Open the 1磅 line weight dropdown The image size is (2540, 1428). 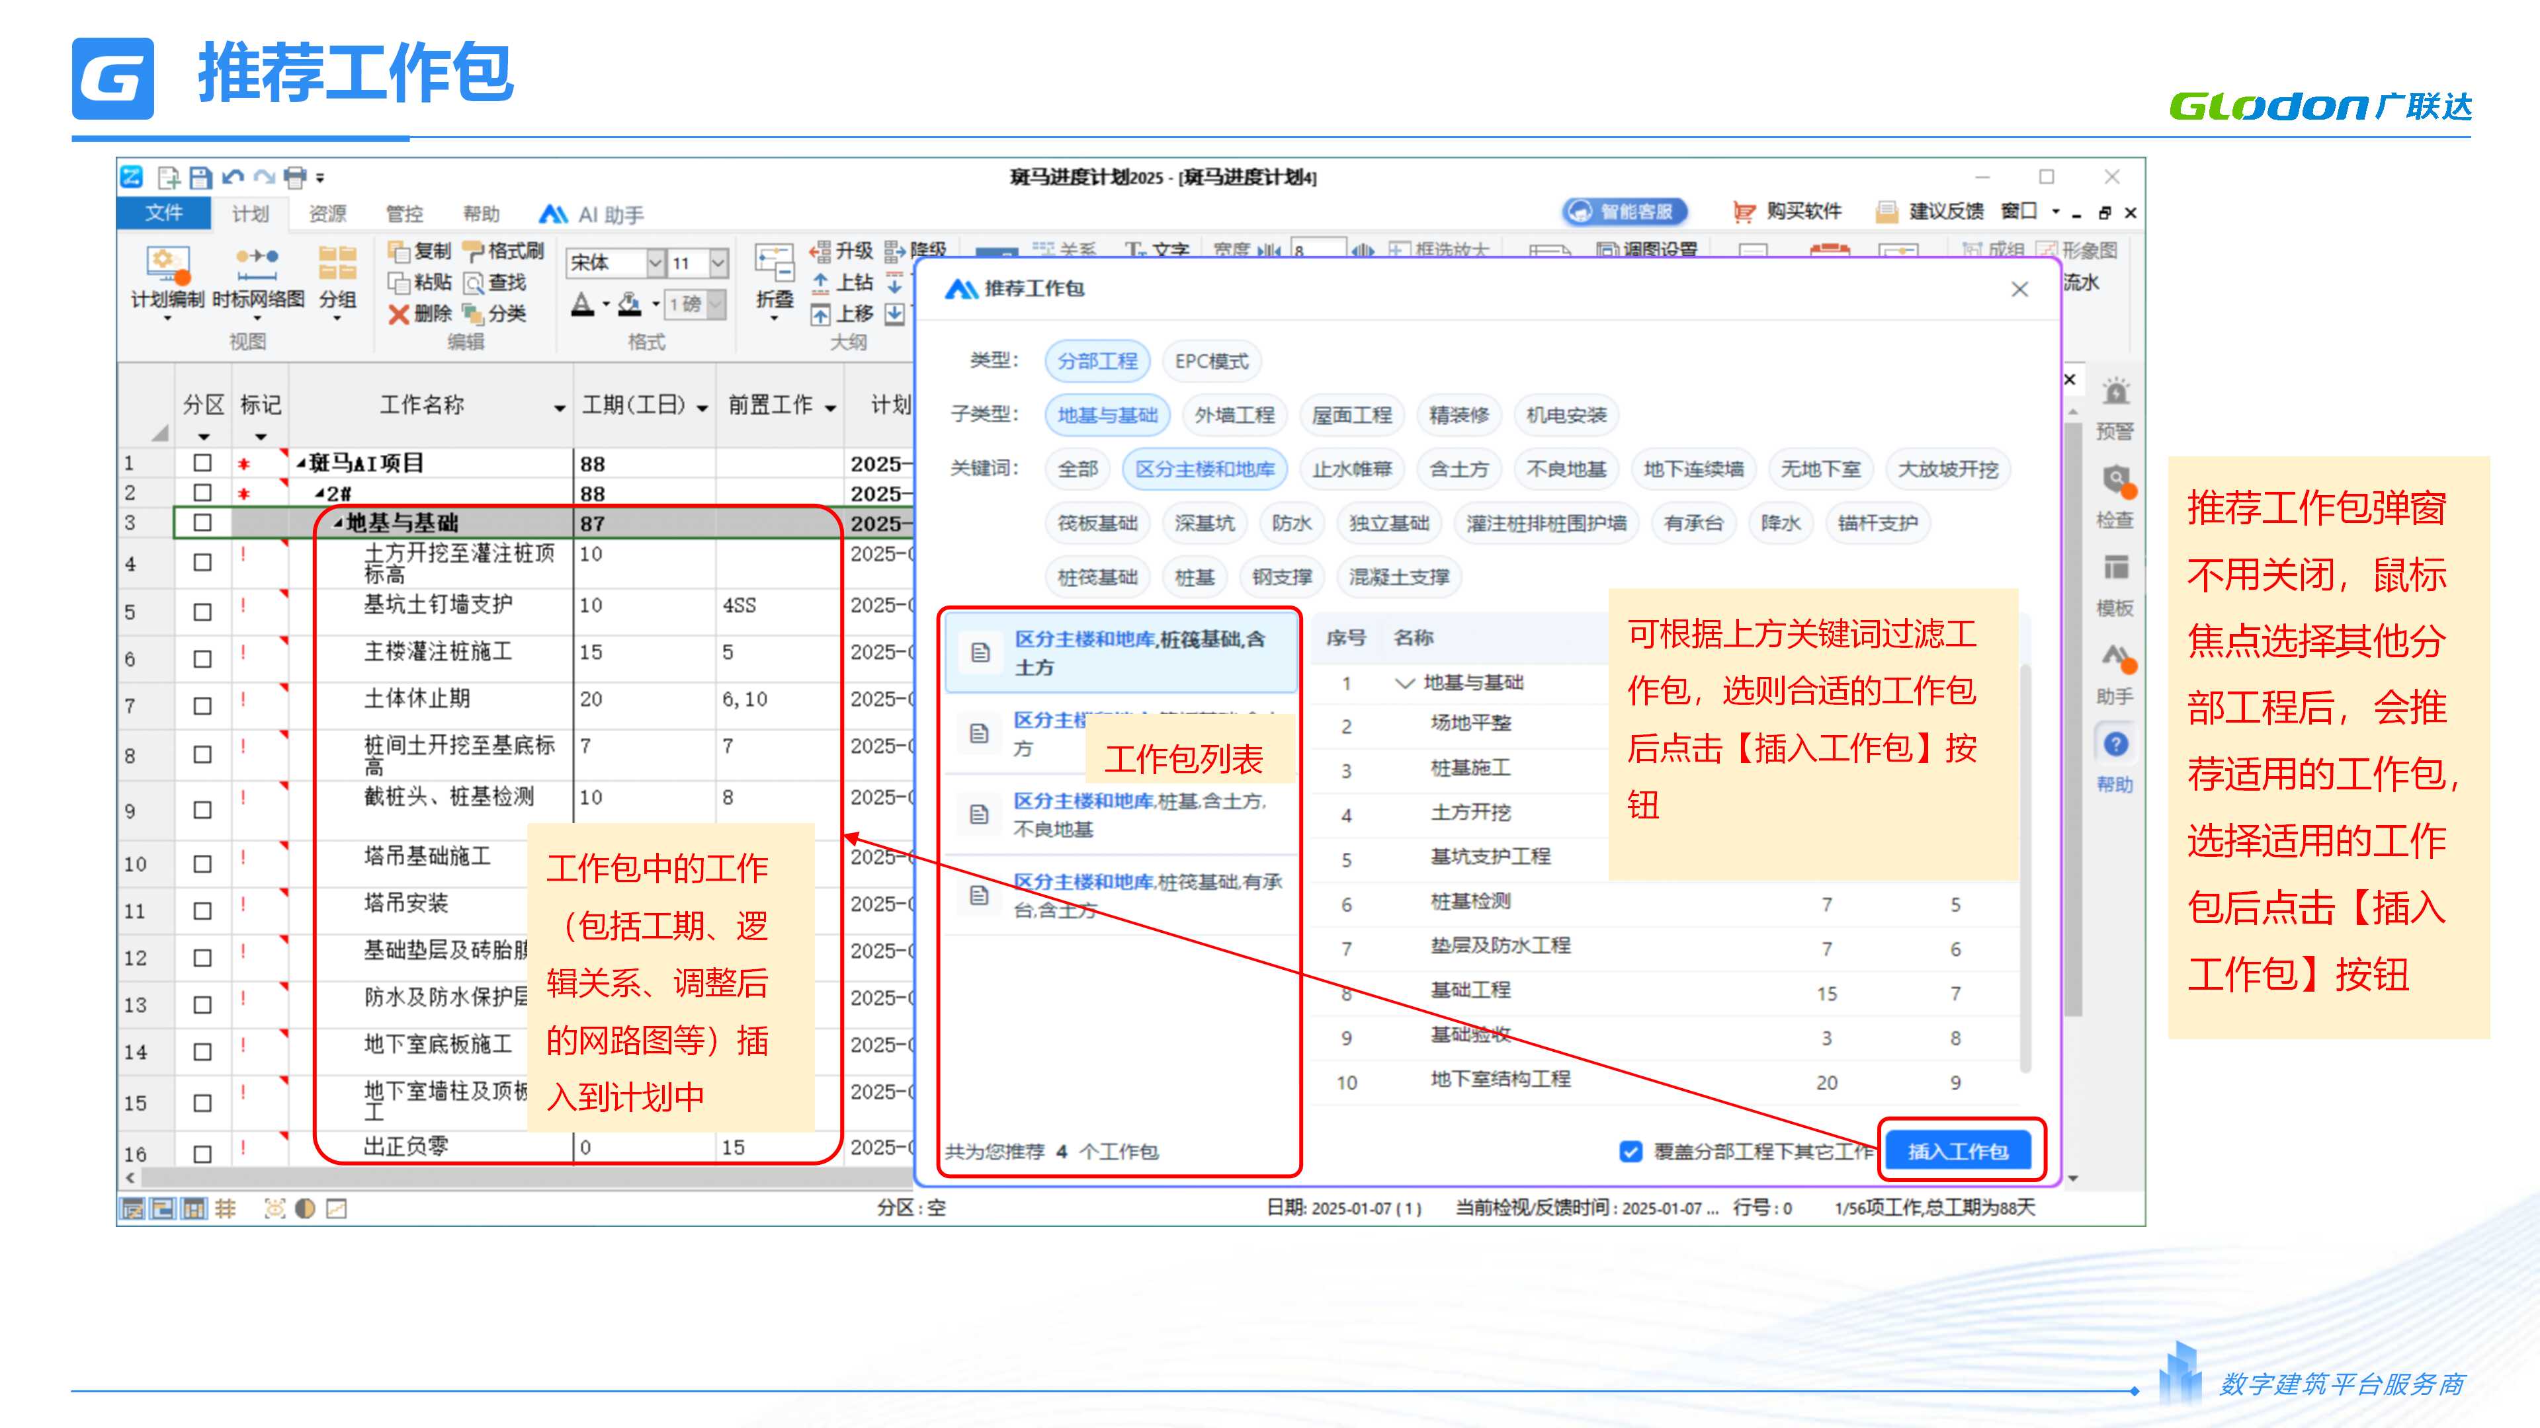point(717,303)
